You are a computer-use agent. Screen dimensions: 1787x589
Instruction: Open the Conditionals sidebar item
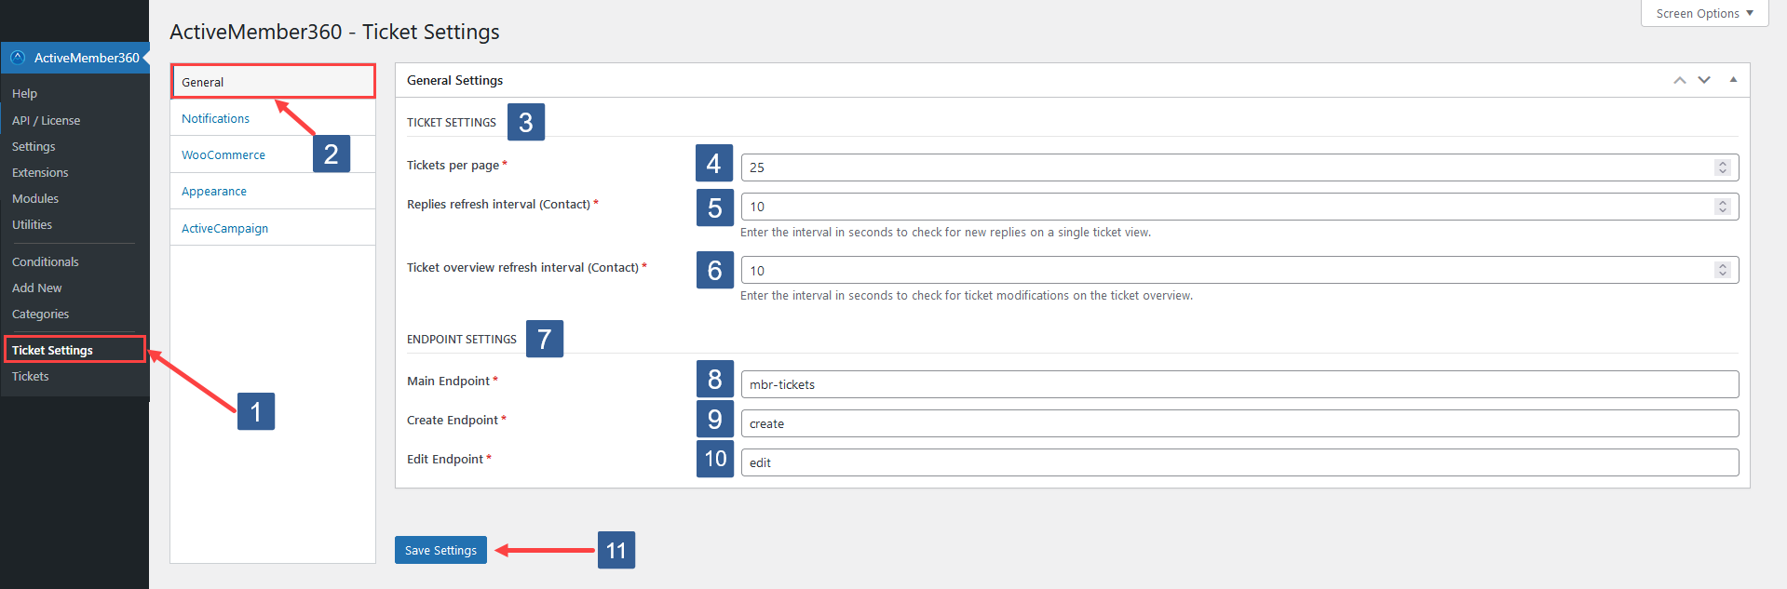45,261
